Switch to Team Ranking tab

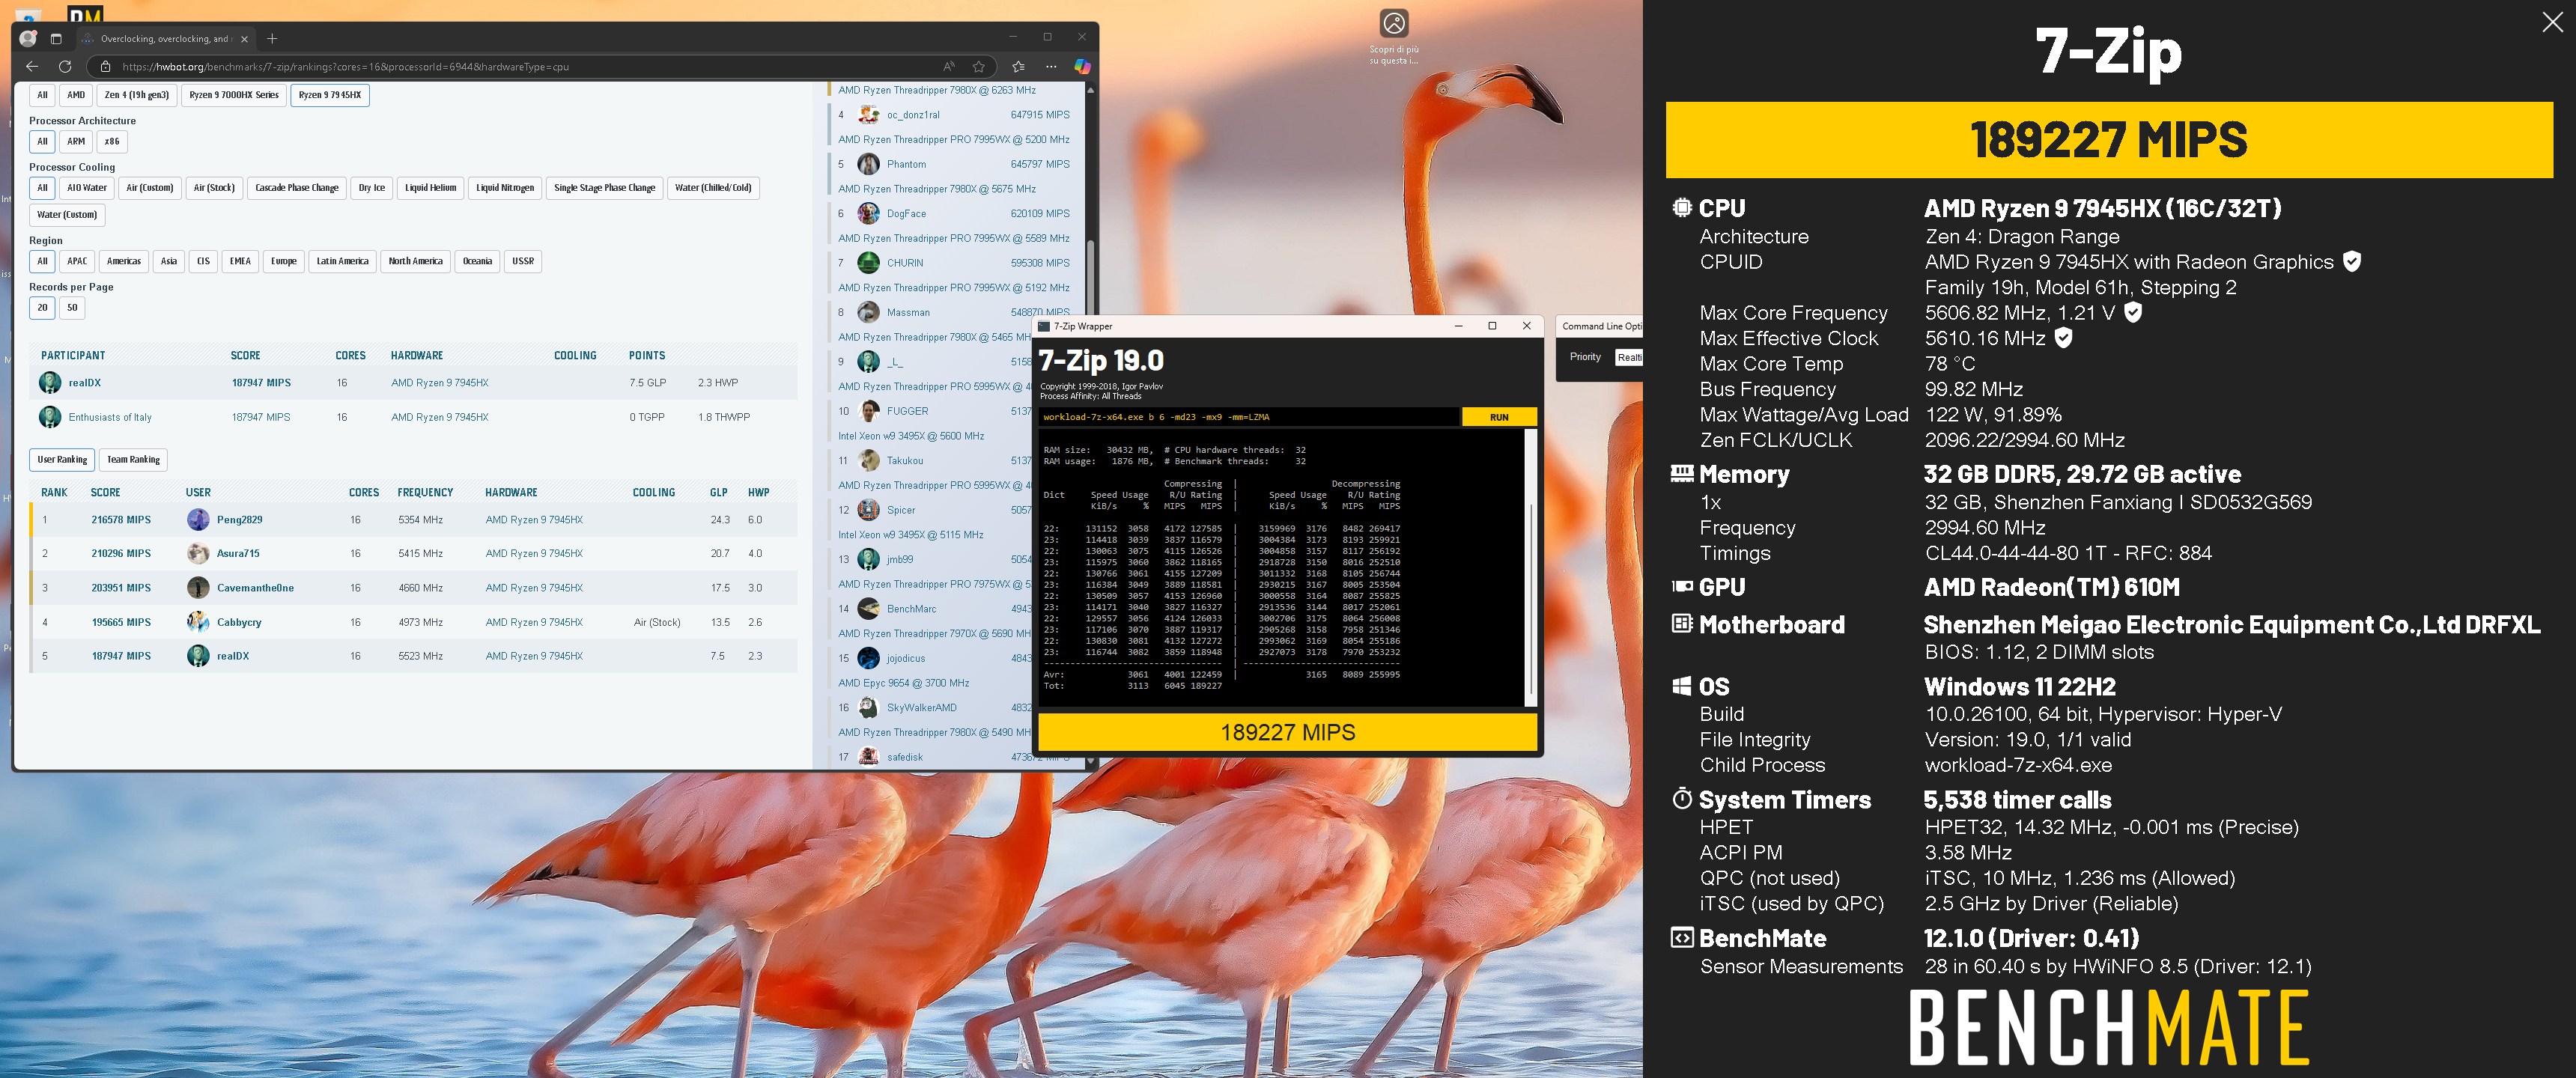coord(133,460)
